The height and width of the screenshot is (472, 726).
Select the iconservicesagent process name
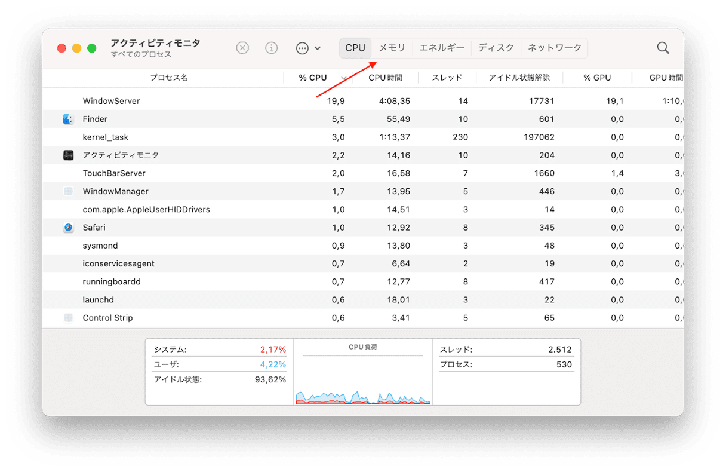[119, 263]
